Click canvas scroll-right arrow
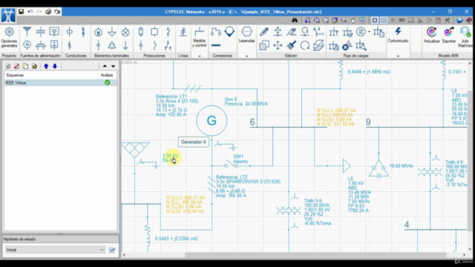Screen dimensions: 475x267 (x=464, y=255)
